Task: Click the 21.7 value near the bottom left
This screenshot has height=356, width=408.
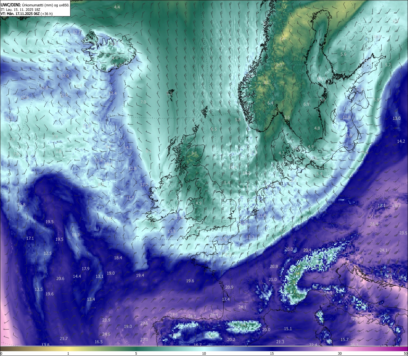Action: 63,338
